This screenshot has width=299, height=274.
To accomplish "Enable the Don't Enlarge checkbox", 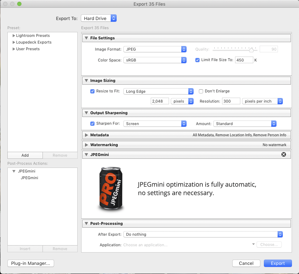I will (201, 91).
